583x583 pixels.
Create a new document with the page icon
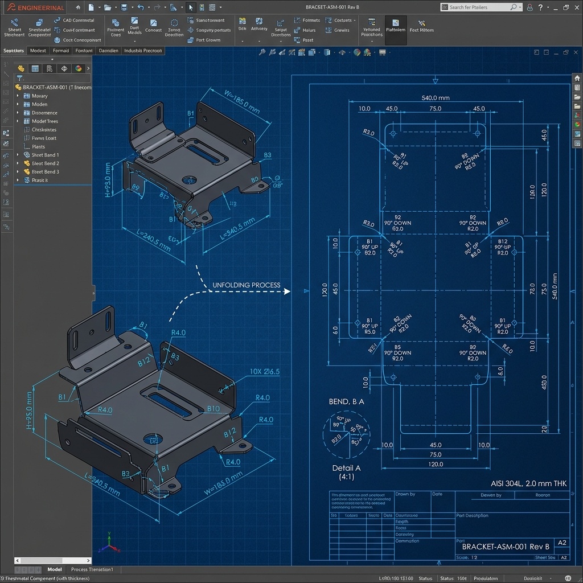coord(92,7)
